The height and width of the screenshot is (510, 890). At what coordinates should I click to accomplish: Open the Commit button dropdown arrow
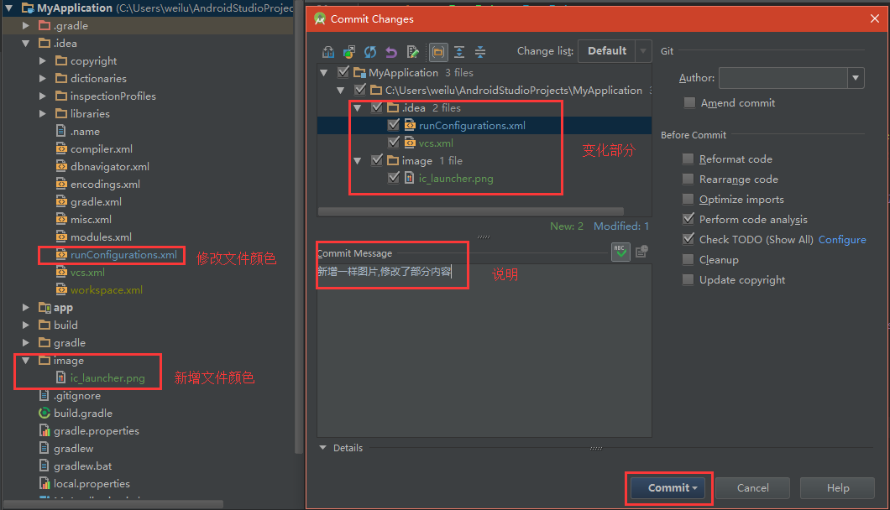(694, 488)
